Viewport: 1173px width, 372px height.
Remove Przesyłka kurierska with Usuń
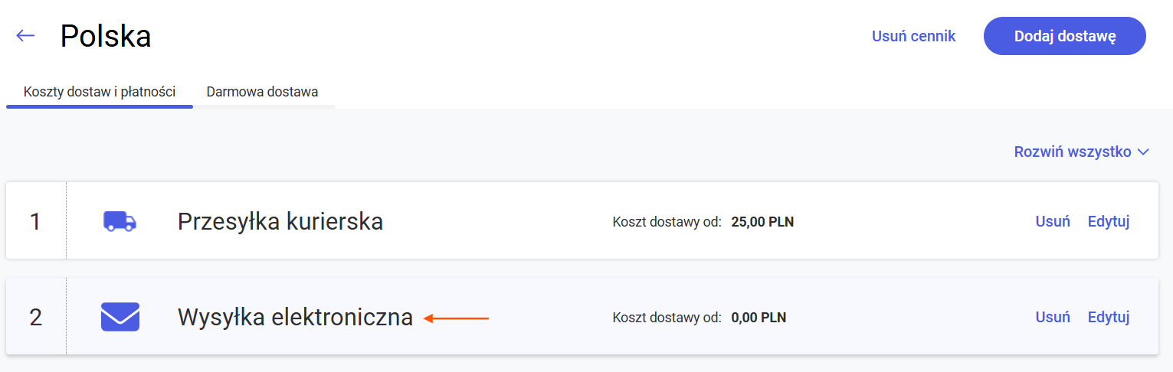click(x=1053, y=222)
